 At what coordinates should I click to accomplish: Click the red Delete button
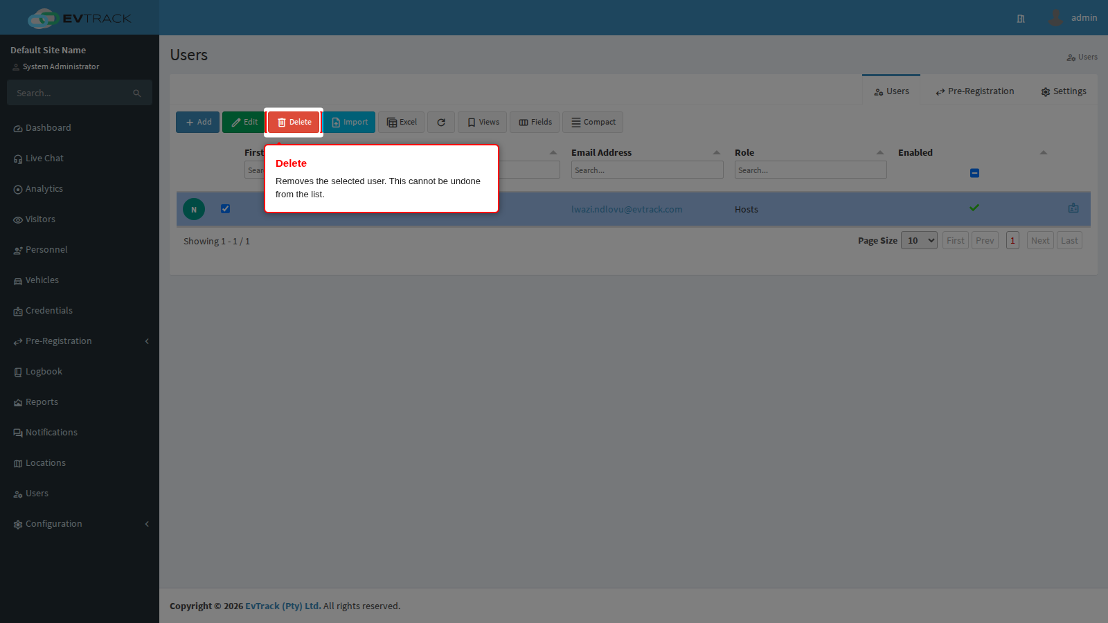pos(294,122)
